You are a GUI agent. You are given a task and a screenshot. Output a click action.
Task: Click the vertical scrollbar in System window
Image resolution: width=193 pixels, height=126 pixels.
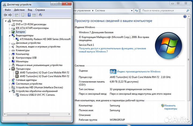click(189, 60)
